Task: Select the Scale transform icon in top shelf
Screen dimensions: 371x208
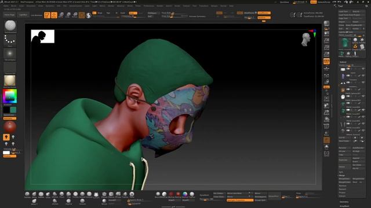Action: click(x=68, y=15)
